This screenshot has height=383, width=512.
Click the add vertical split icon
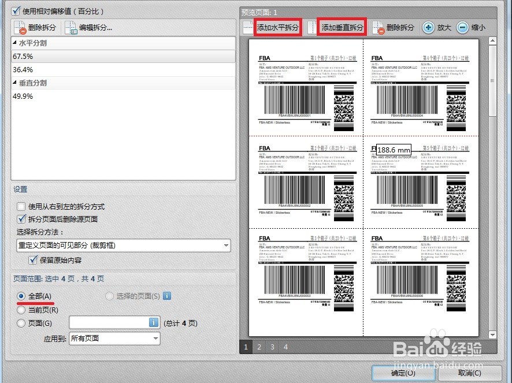click(312, 27)
